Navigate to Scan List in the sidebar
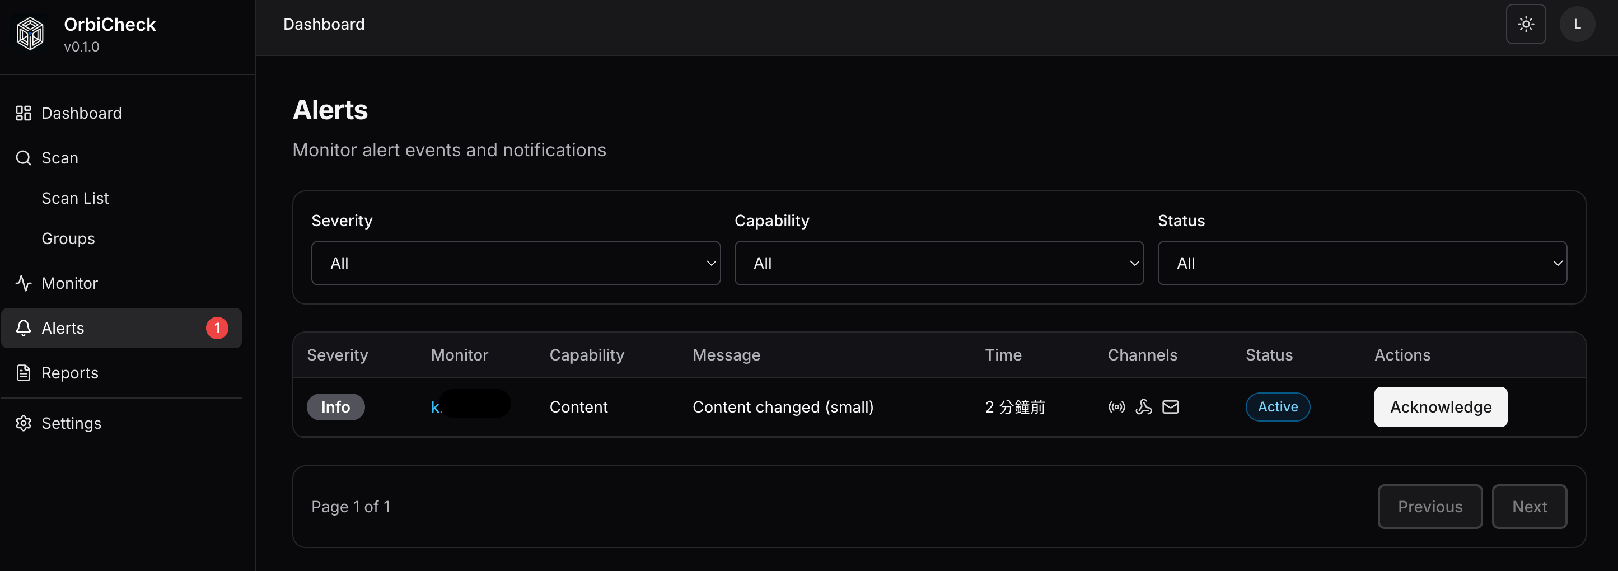 75,198
